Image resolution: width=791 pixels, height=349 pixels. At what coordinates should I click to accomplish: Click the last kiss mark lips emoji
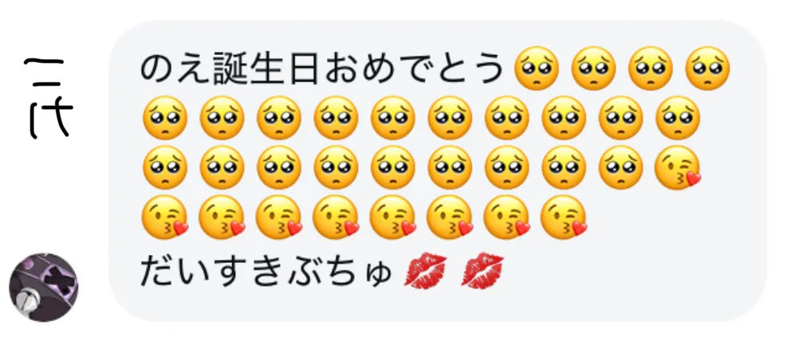pyautogui.click(x=482, y=271)
